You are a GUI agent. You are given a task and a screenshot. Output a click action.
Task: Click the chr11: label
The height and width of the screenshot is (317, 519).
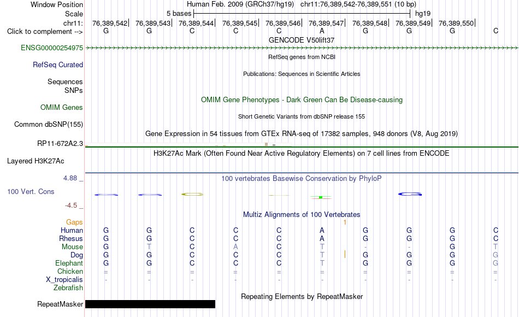pos(73,23)
